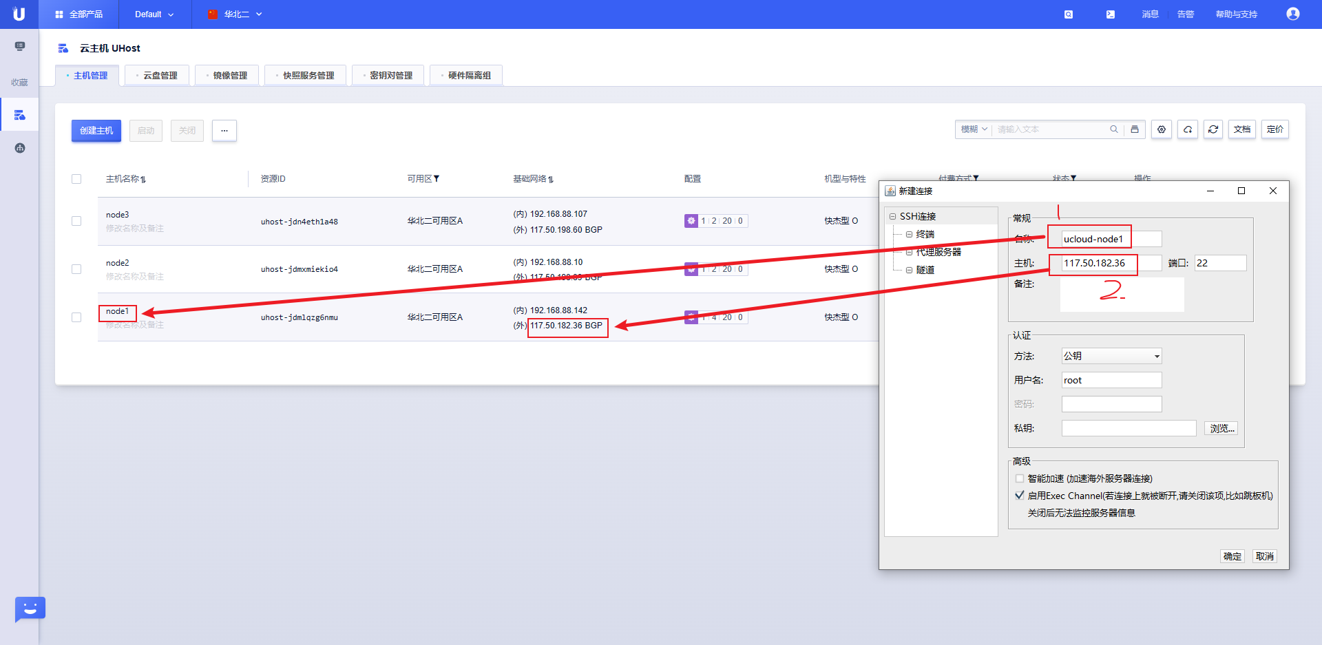Switch to 密钥对管理 tab
This screenshot has width=1322, height=645.
click(x=388, y=76)
